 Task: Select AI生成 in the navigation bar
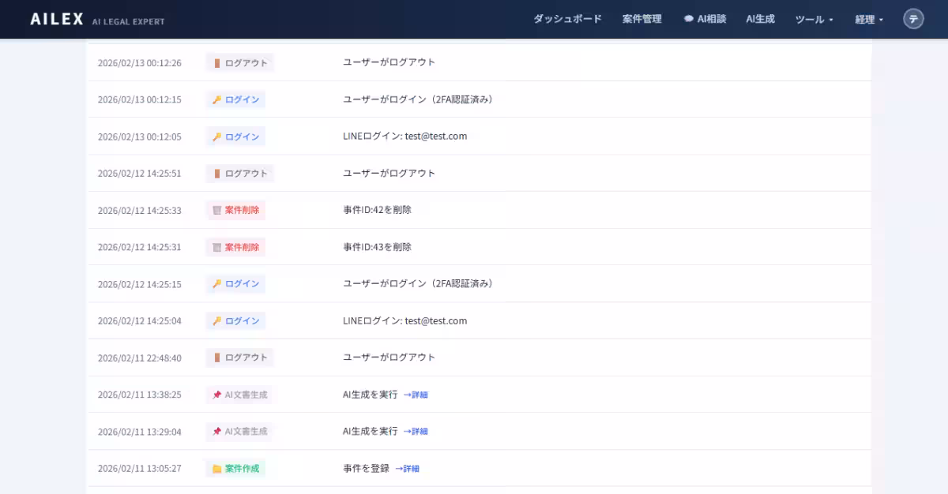[760, 19]
